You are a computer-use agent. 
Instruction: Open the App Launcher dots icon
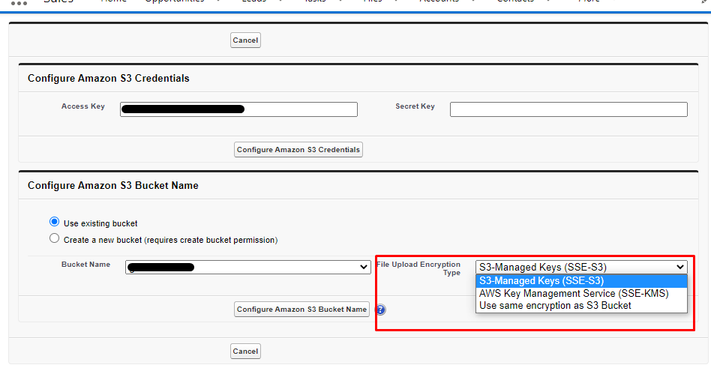click(x=19, y=2)
